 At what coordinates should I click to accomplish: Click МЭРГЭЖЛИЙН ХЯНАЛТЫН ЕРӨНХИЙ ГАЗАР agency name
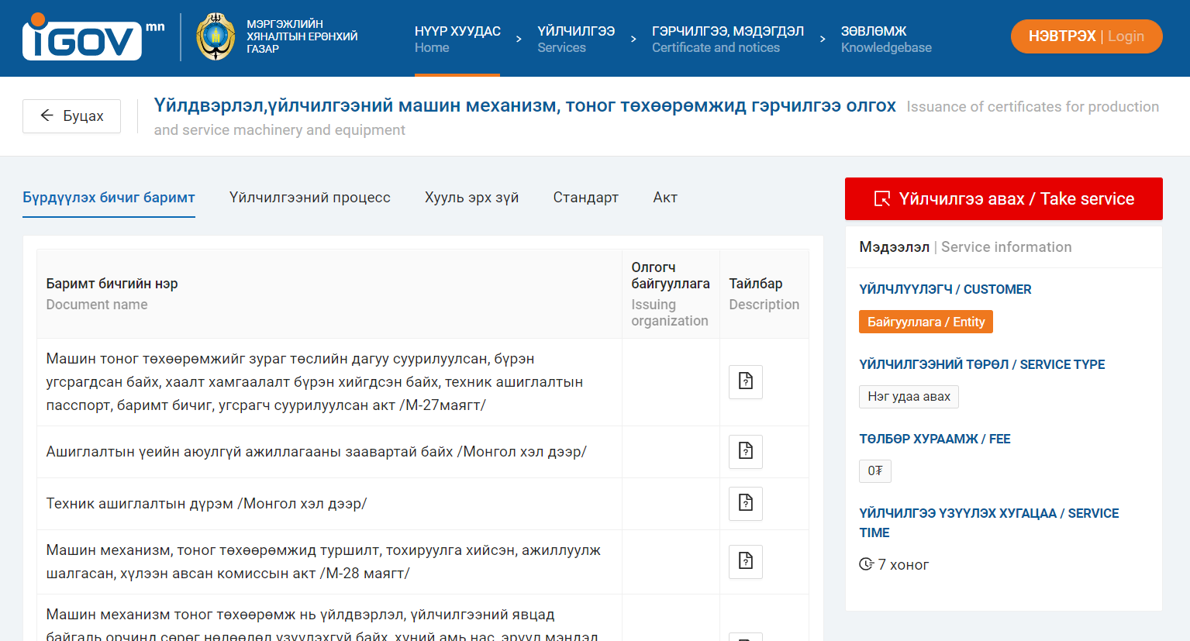[x=302, y=36]
